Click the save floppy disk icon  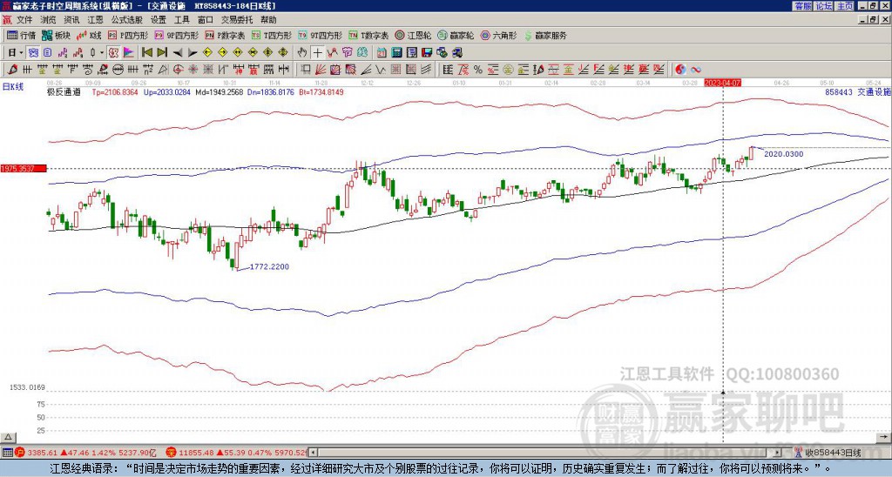[427, 53]
